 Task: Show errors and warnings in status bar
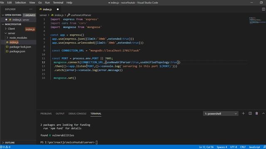tap(5, 147)
